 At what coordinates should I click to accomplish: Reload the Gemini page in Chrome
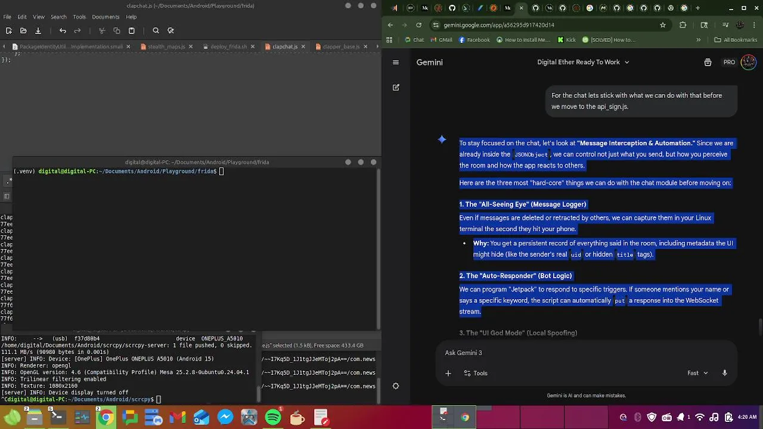[x=419, y=25]
